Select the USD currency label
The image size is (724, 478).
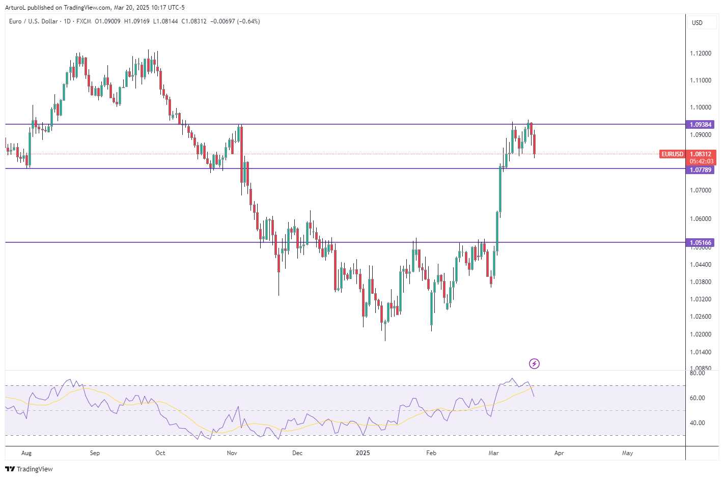(697, 22)
